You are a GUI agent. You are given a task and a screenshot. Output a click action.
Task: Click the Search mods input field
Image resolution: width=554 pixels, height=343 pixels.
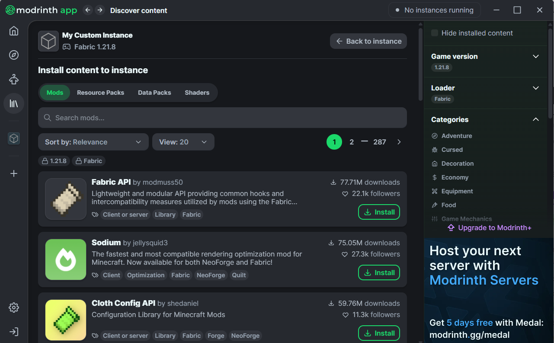tap(222, 118)
